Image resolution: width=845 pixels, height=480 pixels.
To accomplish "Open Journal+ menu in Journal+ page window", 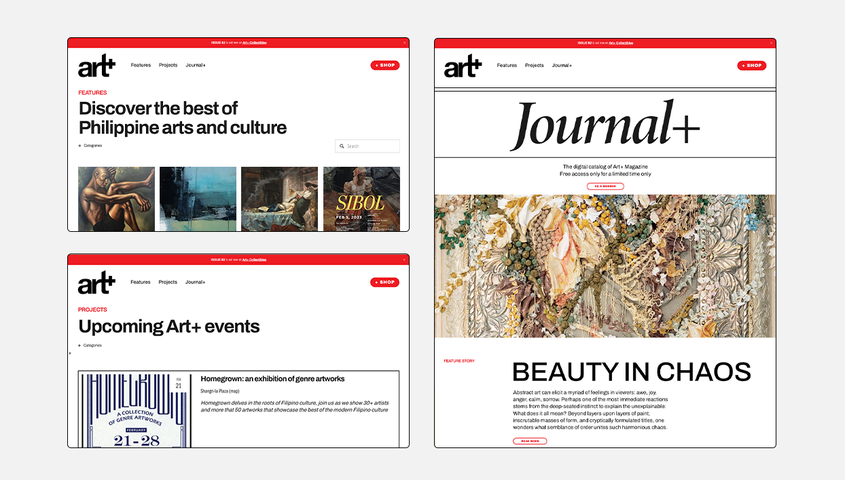I will tap(562, 66).
